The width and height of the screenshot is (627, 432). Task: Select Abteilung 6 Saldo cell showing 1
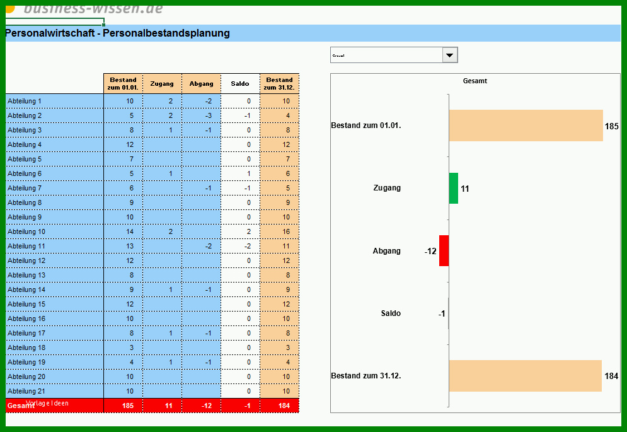[240, 174]
